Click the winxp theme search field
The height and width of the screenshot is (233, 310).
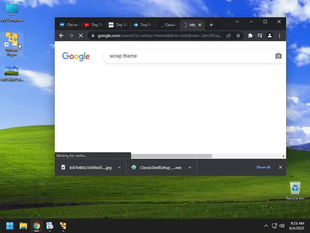point(190,56)
